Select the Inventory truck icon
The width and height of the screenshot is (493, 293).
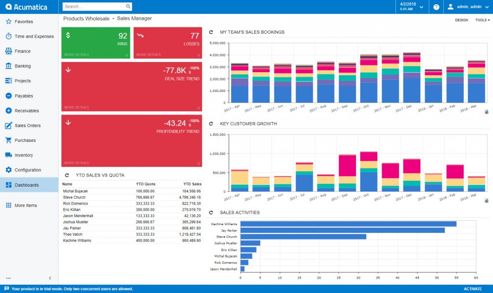pos(8,155)
